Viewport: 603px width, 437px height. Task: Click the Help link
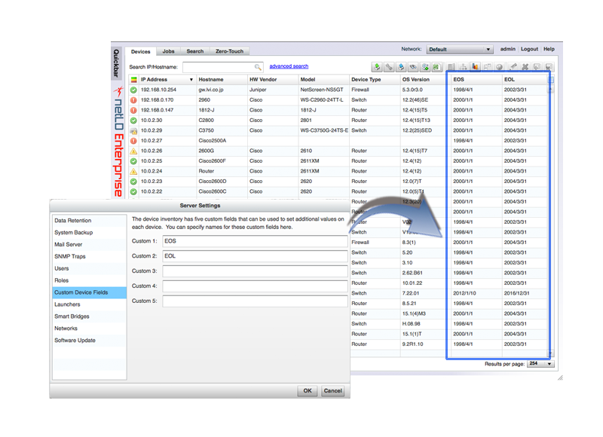pyautogui.click(x=549, y=49)
